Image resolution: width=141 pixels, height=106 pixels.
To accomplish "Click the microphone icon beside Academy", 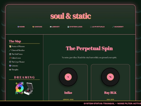I will (x=113, y=27).
